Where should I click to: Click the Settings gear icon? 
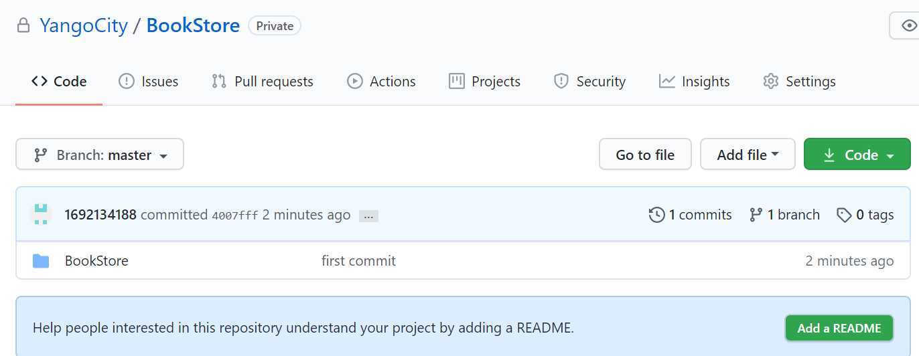pyautogui.click(x=770, y=82)
